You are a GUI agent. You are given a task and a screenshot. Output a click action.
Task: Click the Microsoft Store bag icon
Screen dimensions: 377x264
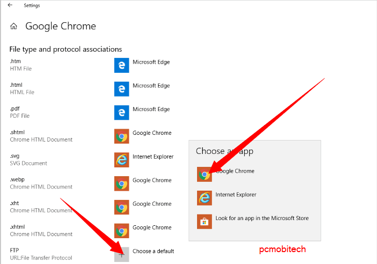(204, 222)
